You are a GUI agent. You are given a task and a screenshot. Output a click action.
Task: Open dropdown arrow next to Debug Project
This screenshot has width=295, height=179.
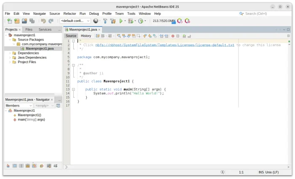click(135, 21)
